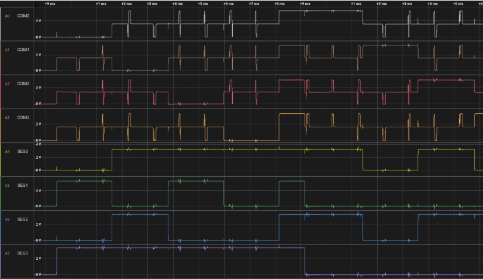Screen dimensions: 483x279
Task: Click the A2 channel identifier
Action: click(8, 83)
